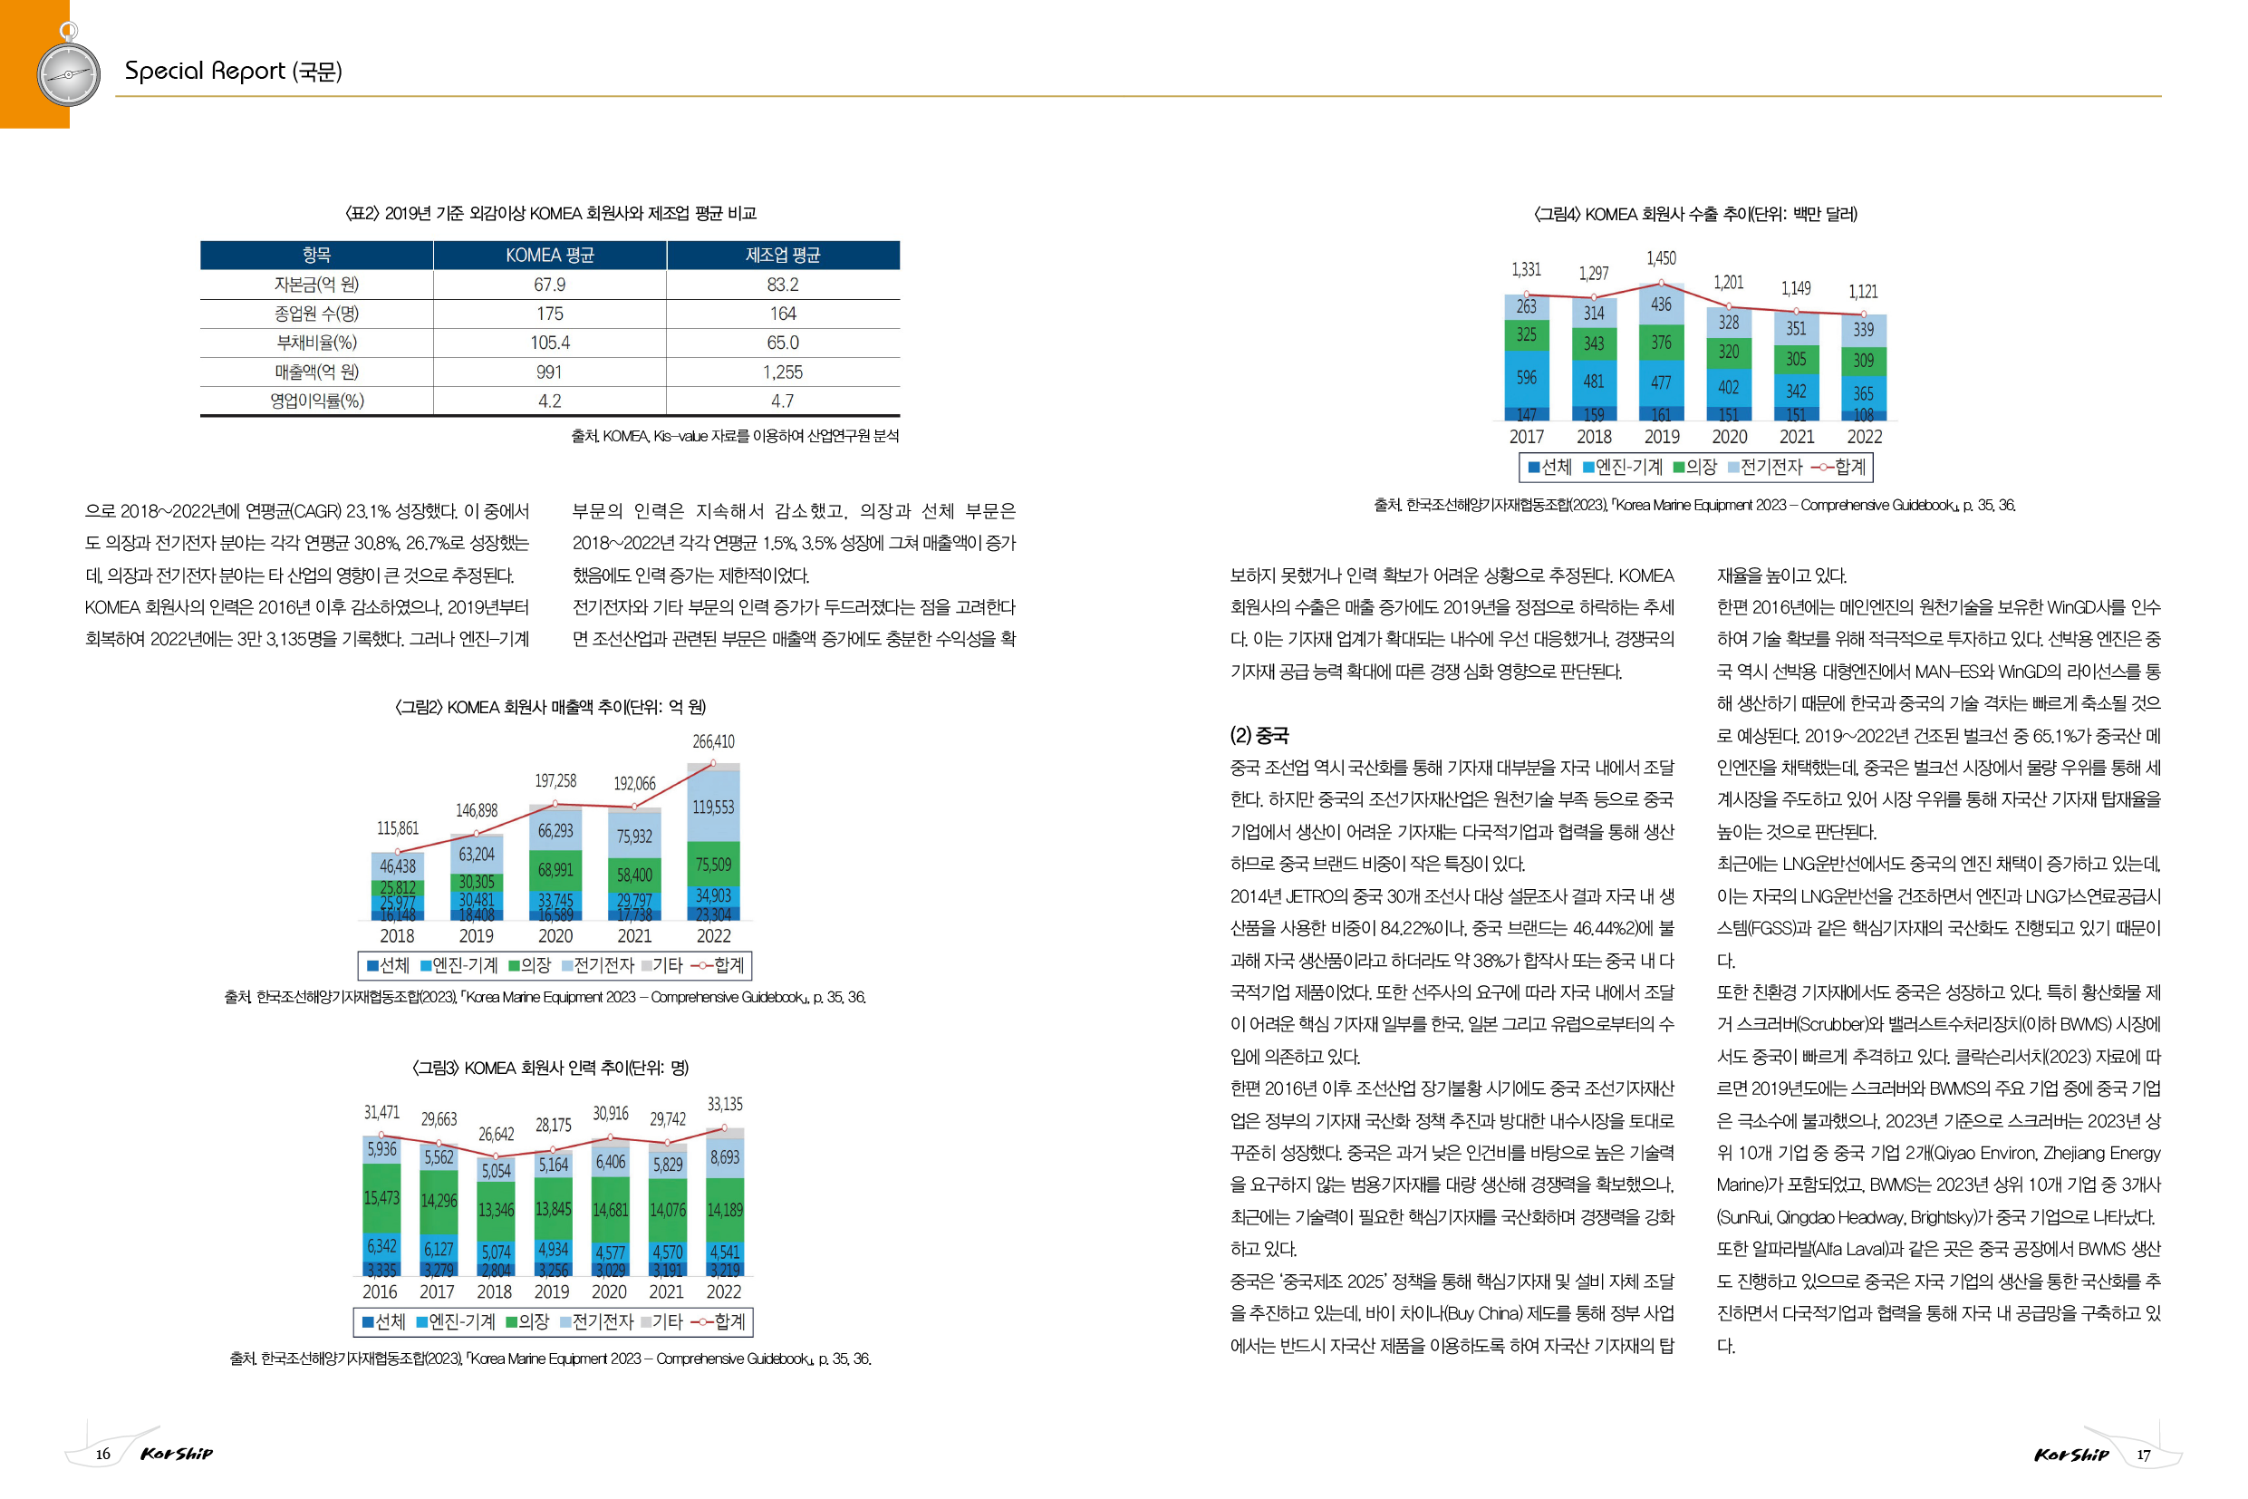Click the 표2 table title about KOMEA 회원사
This screenshot has width=2248, height=1499.
click(x=551, y=213)
